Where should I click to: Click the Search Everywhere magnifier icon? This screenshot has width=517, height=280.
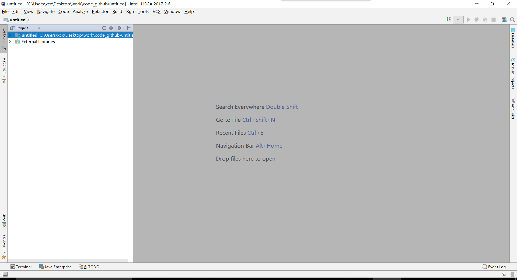point(512,20)
